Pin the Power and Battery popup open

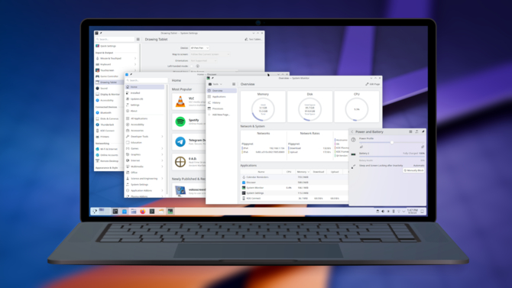(423, 131)
